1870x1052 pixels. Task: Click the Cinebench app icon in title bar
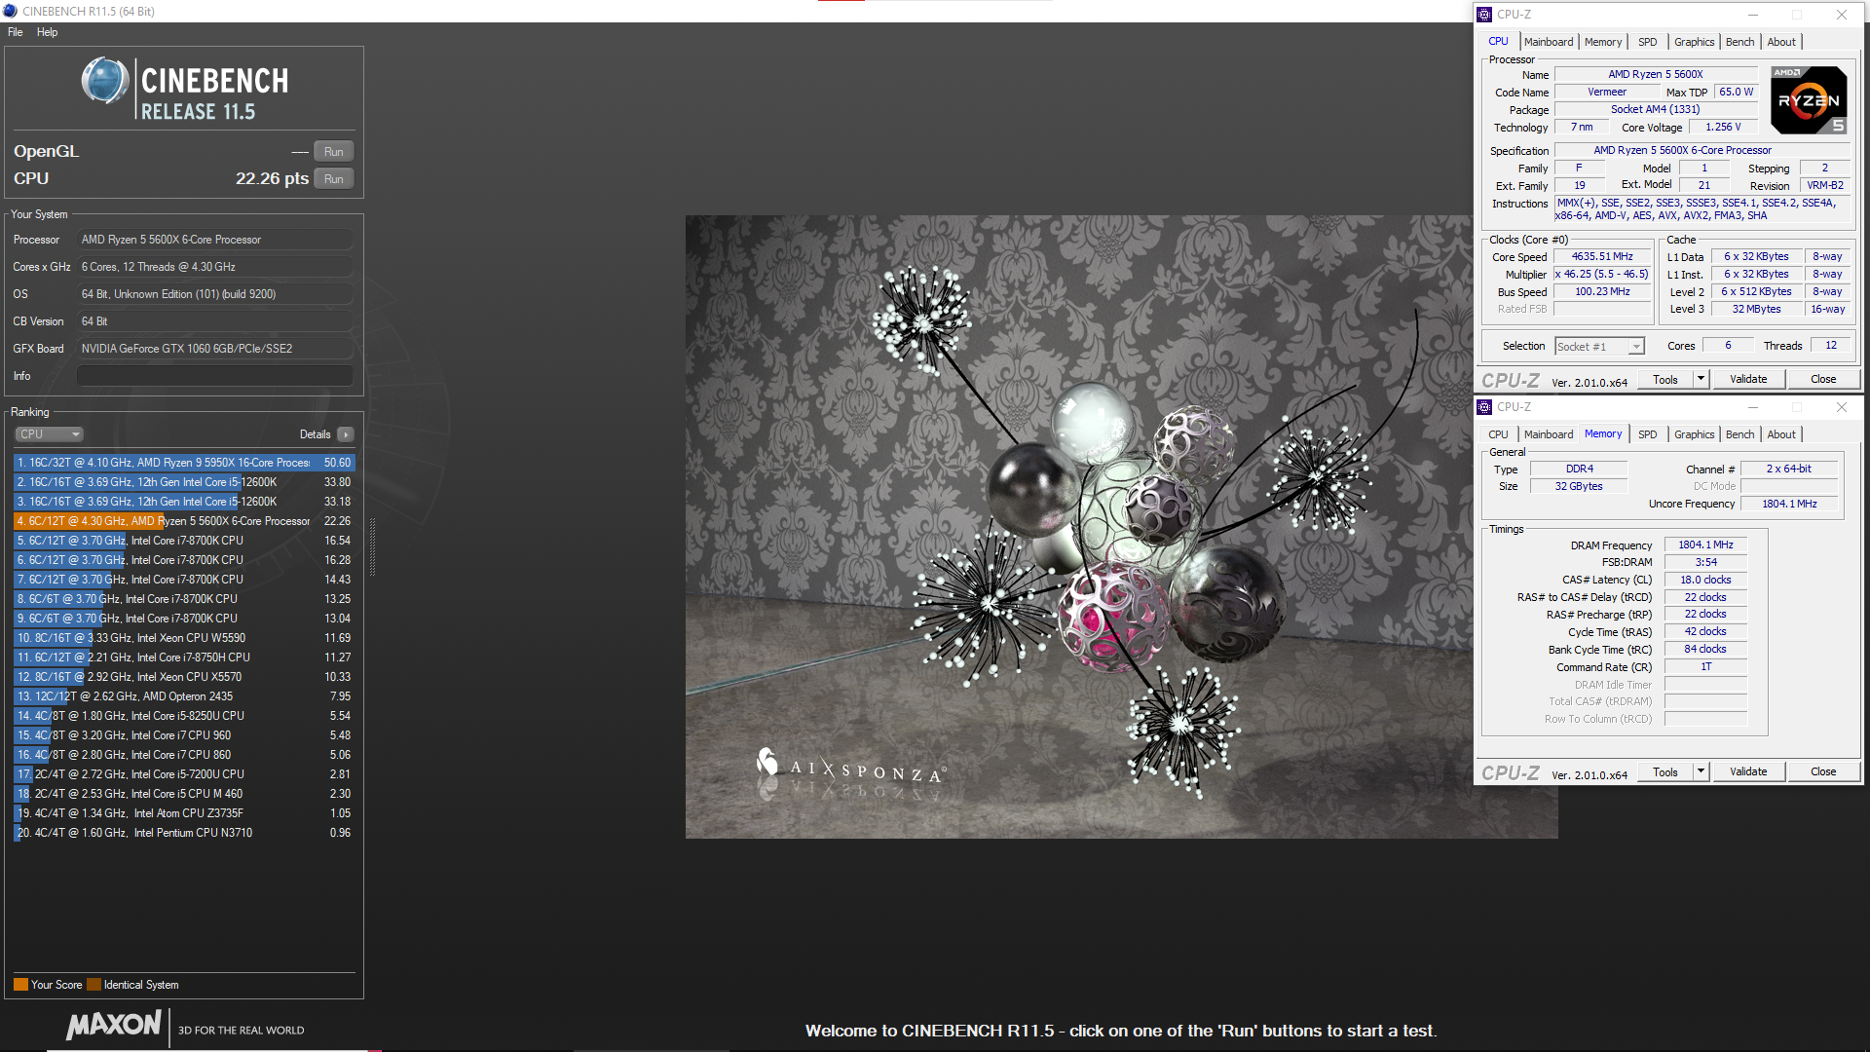tap(10, 11)
